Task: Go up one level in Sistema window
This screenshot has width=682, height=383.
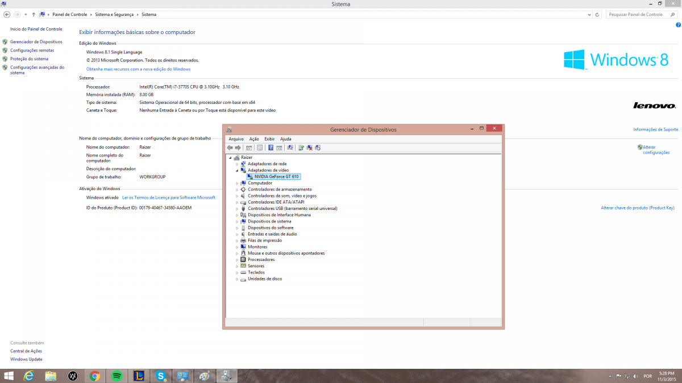Action: click(34, 14)
